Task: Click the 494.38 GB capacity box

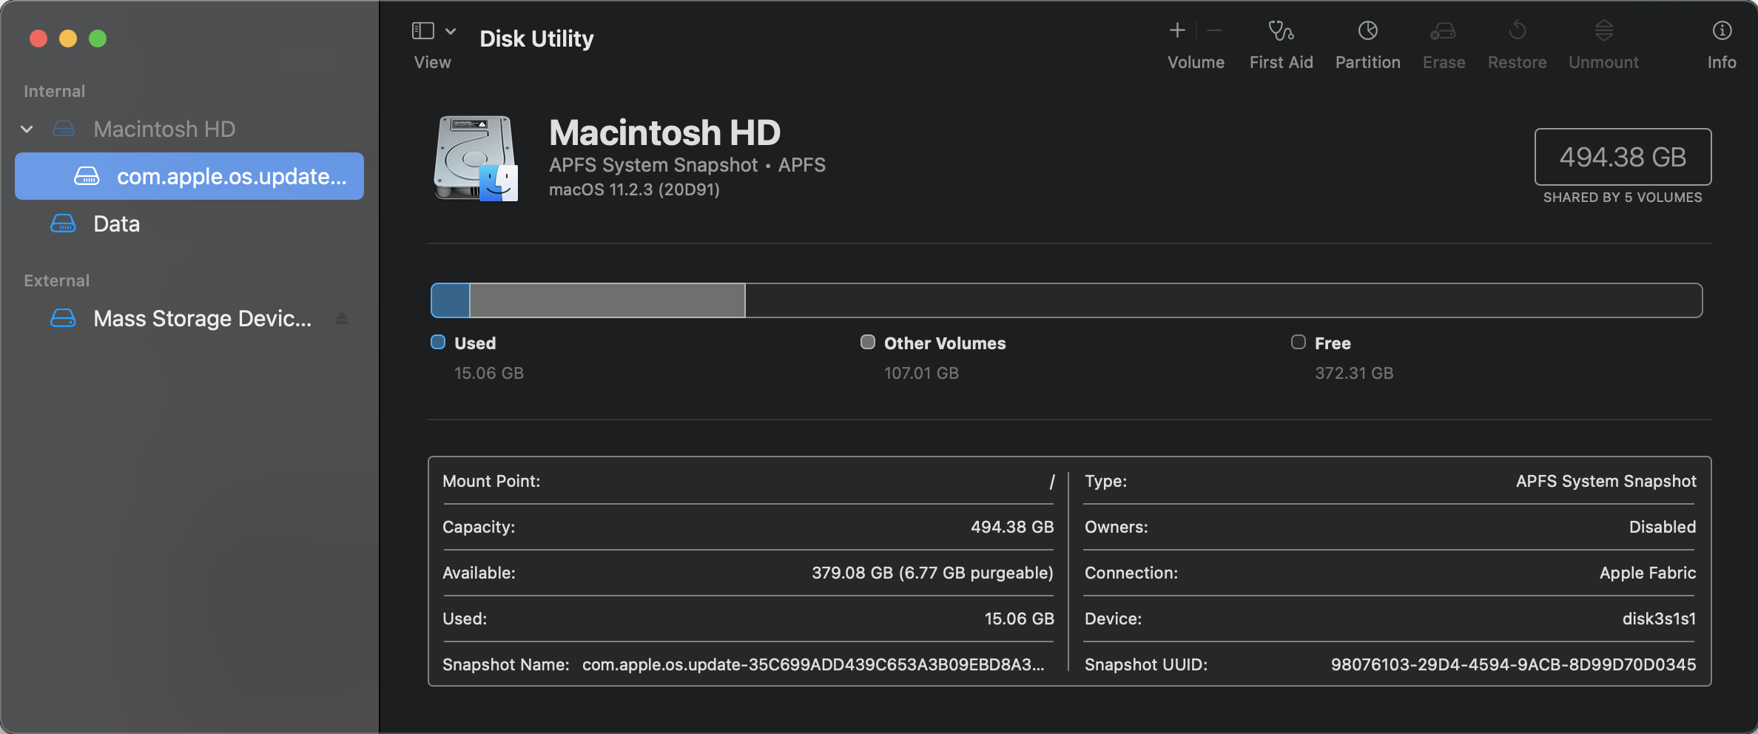Action: 1623,157
